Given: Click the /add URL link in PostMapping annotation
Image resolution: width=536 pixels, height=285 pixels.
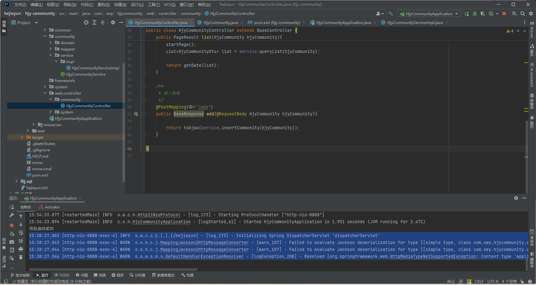Looking at the screenshot, I should [x=203, y=107].
